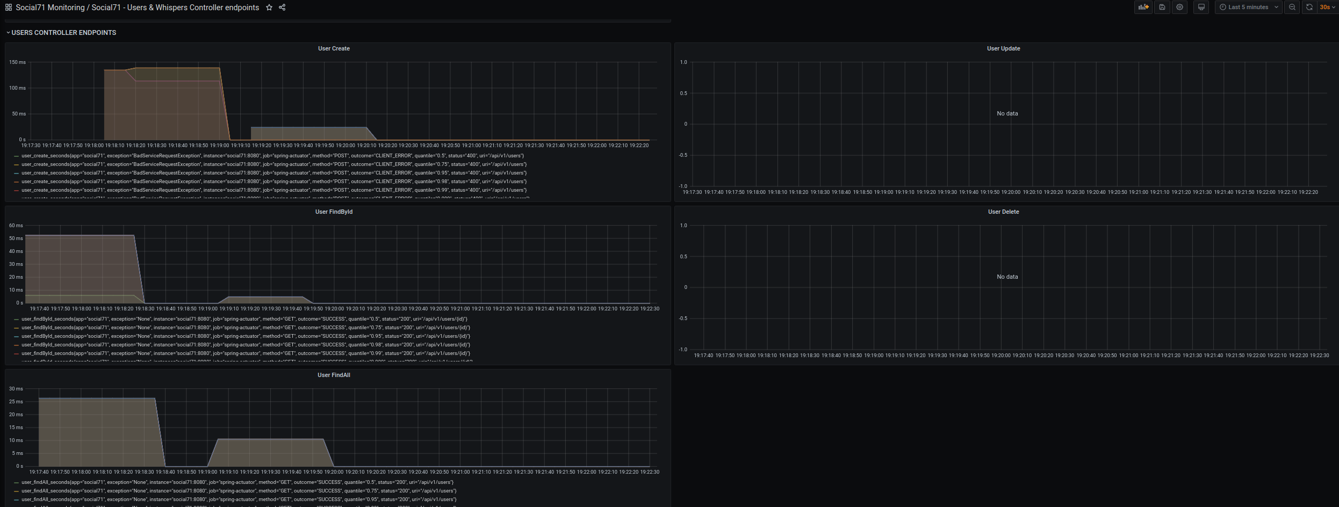The height and width of the screenshot is (507, 1339).
Task: Add a new panel to the dashboard
Action: pos(1143,7)
